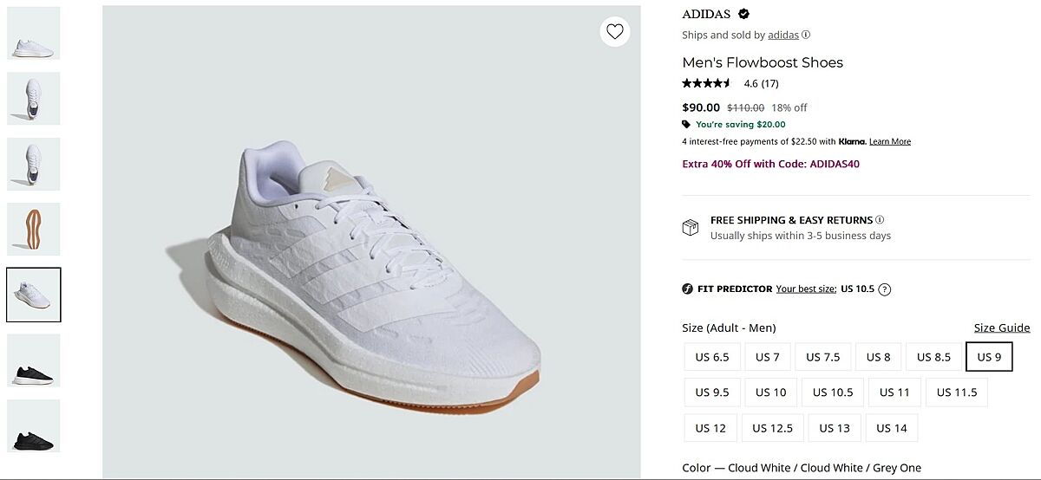Open the adidas seller link
1041x480 pixels.
(783, 35)
